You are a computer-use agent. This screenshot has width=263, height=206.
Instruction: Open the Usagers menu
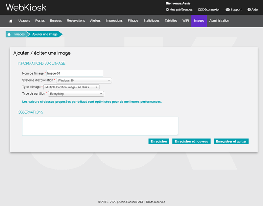pos(24,21)
